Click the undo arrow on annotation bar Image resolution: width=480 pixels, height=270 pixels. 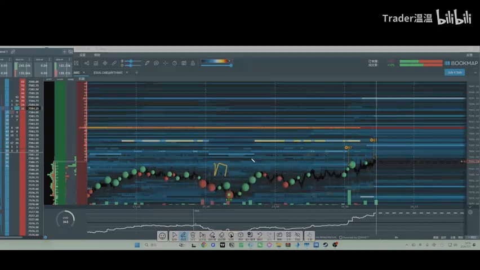click(x=260, y=236)
